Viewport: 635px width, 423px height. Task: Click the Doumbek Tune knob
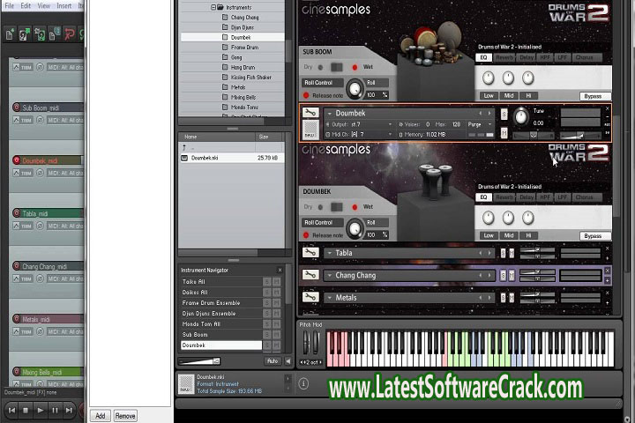pyautogui.click(x=521, y=117)
